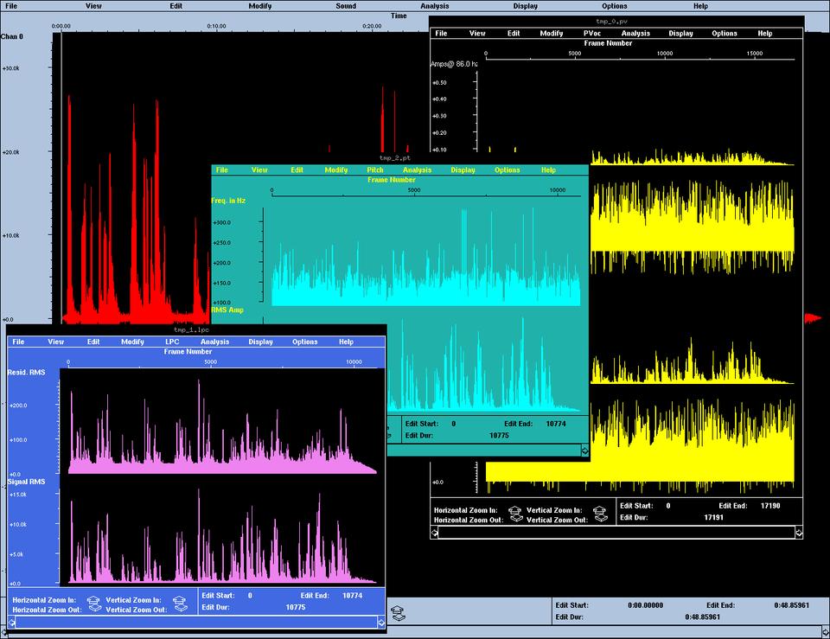Open Options menu in the LPC window
The width and height of the screenshot is (830, 639).
(304, 342)
